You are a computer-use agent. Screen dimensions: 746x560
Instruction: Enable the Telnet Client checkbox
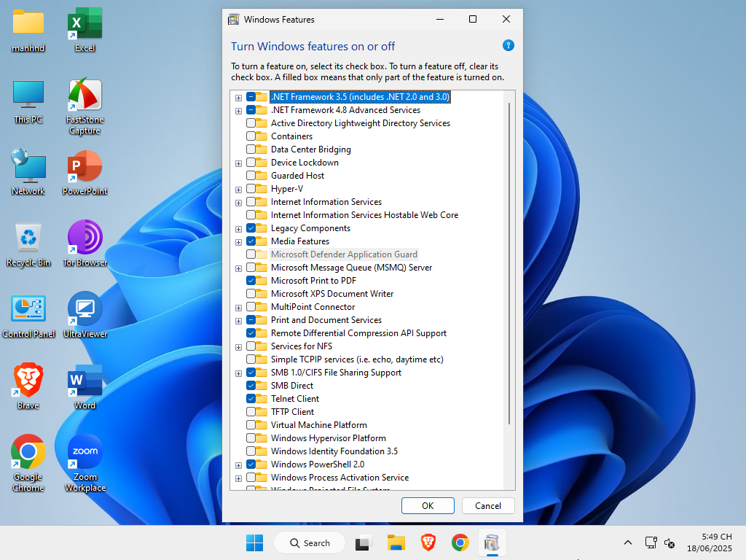point(251,399)
